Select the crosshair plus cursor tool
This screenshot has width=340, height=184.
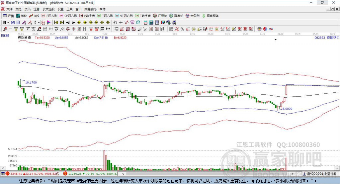tap(121, 23)
